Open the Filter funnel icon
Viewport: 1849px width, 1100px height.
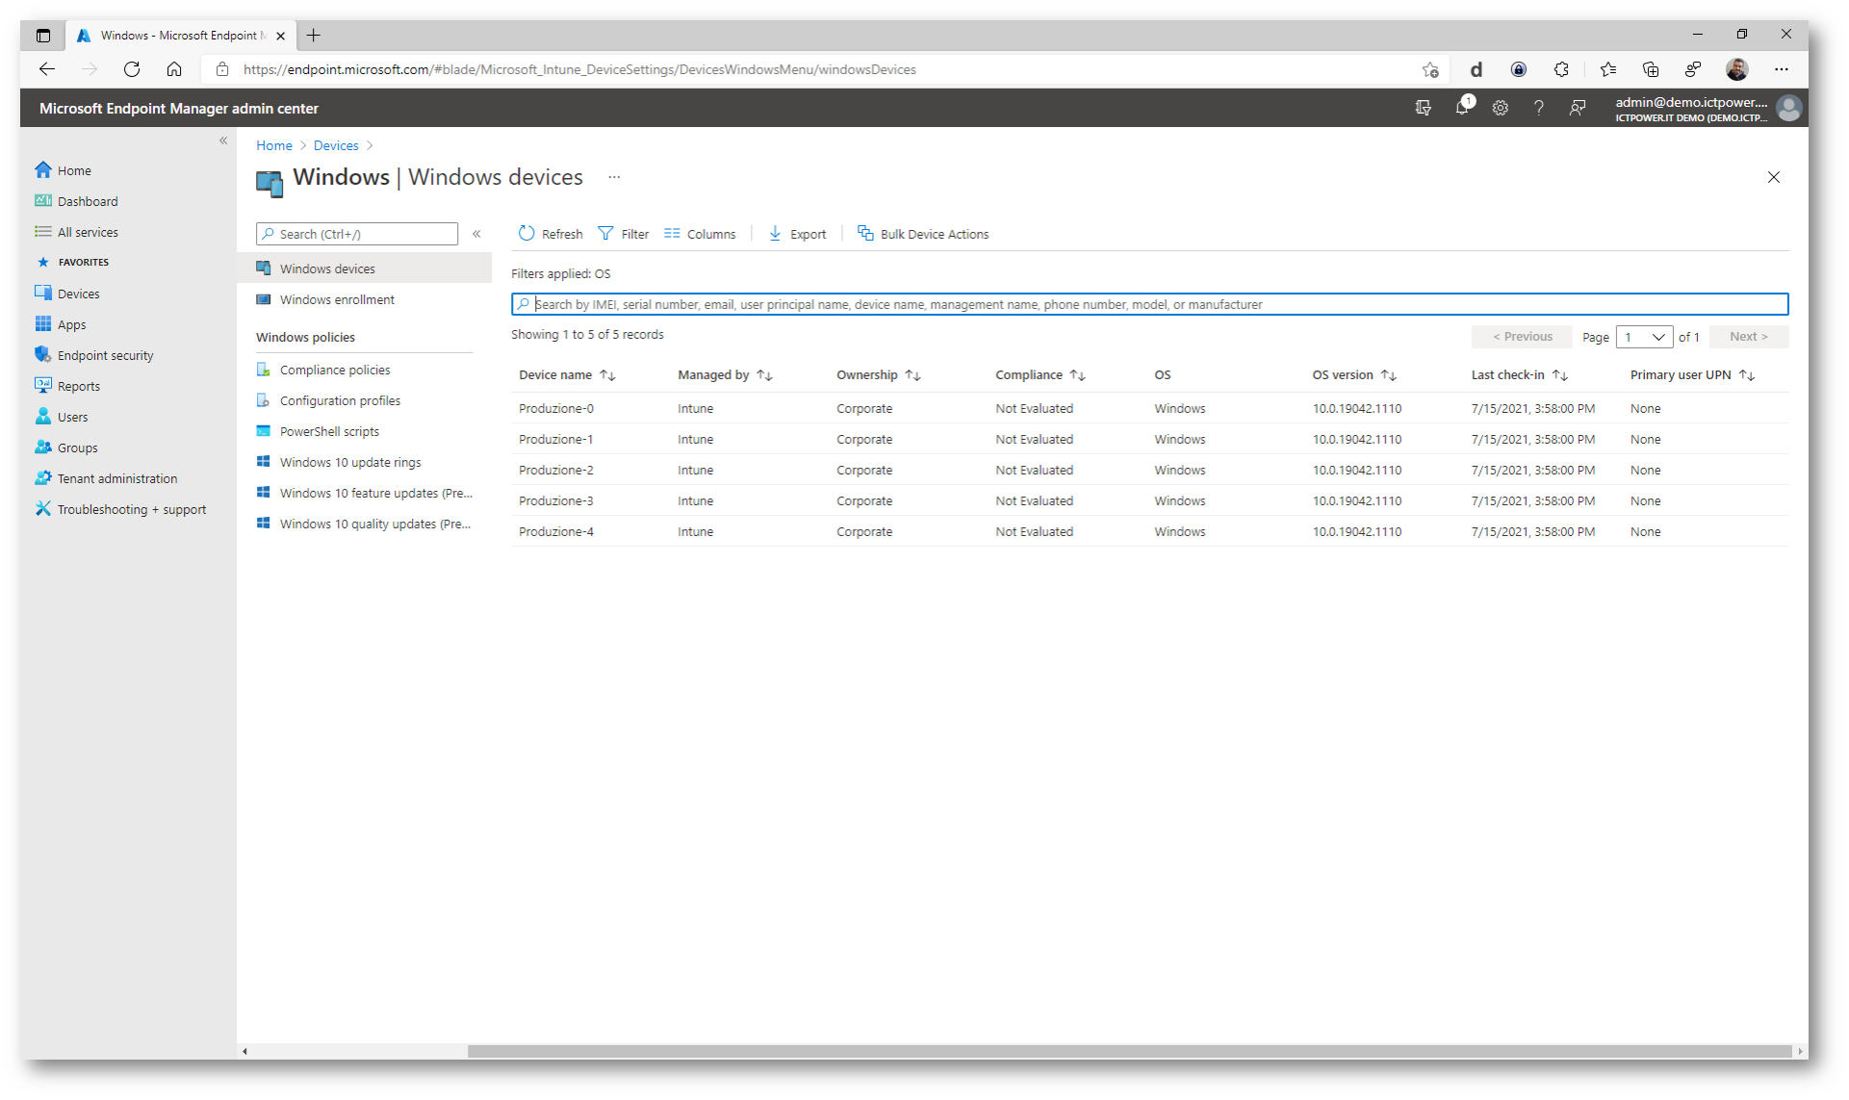[x=605, y=234]
